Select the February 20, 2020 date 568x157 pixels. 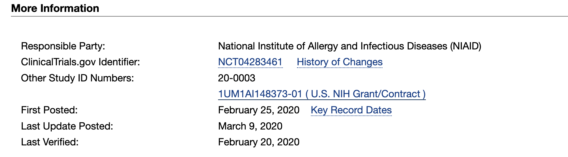(x=259, y=142)
